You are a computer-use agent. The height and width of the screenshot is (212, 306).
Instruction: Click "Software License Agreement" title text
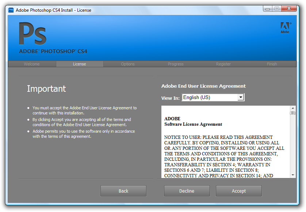click(193, 124)
